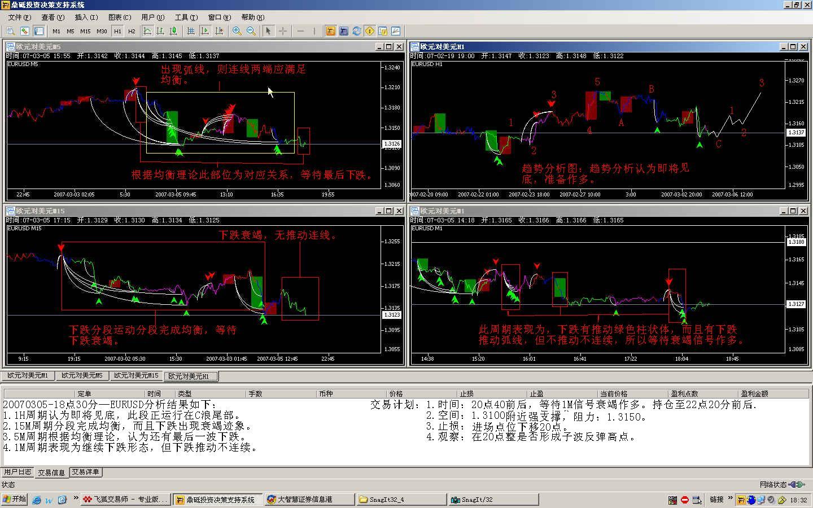This screenshot has height=508, width=813.
Task: Switch timeframe to M5
Action: point(71,31)
